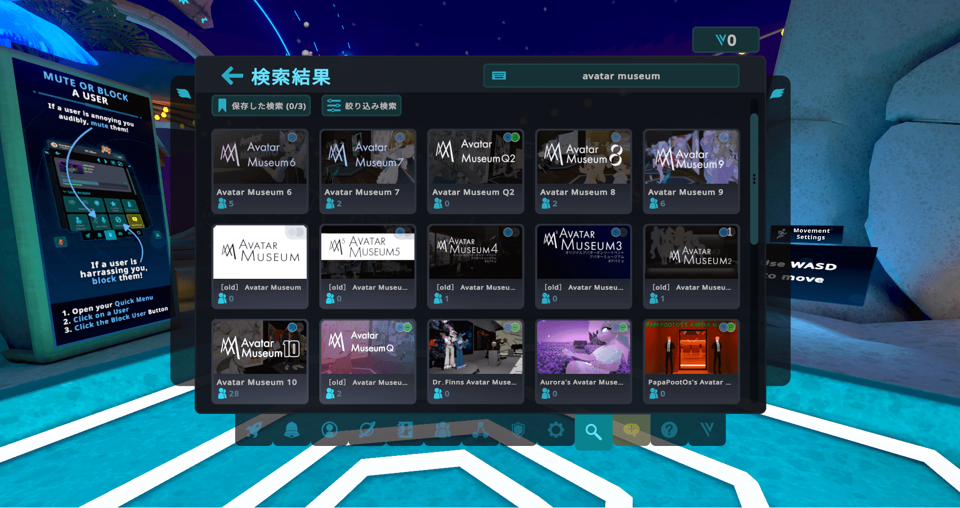960x508 pixels.
Task: Open the Settings gear tab
Action: click(x=556, y=429)
